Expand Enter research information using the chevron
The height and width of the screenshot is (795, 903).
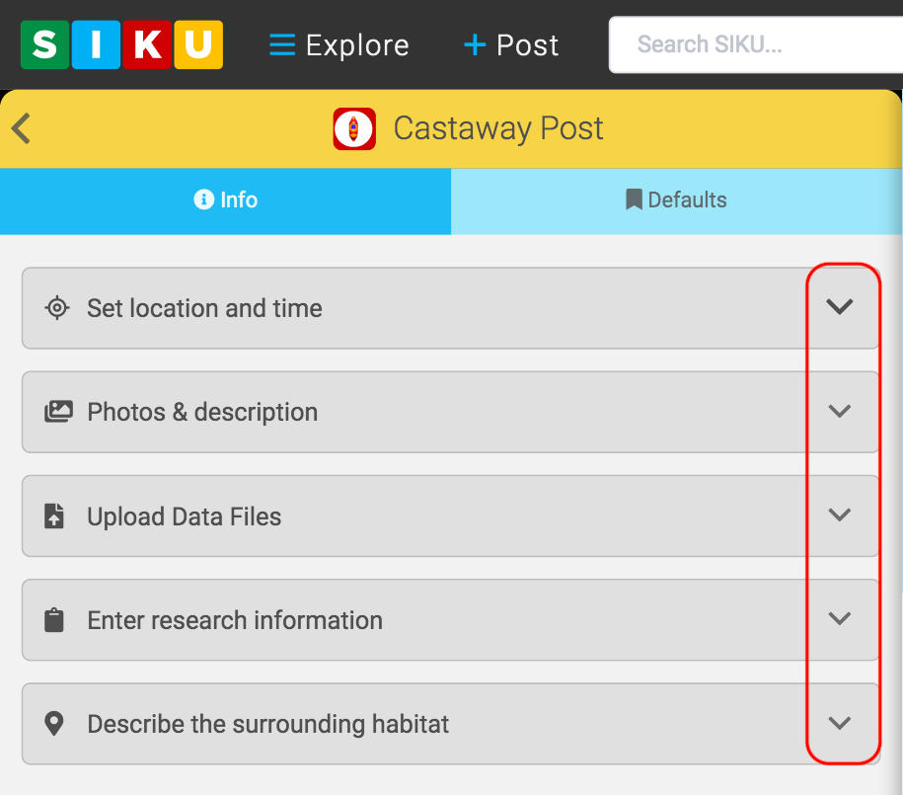tap(839, 619)
